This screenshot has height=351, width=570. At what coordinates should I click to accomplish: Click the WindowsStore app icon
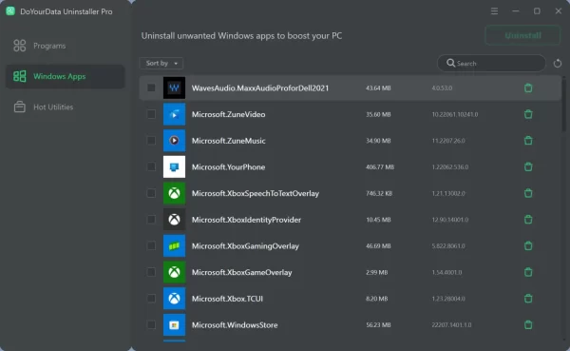174,324
